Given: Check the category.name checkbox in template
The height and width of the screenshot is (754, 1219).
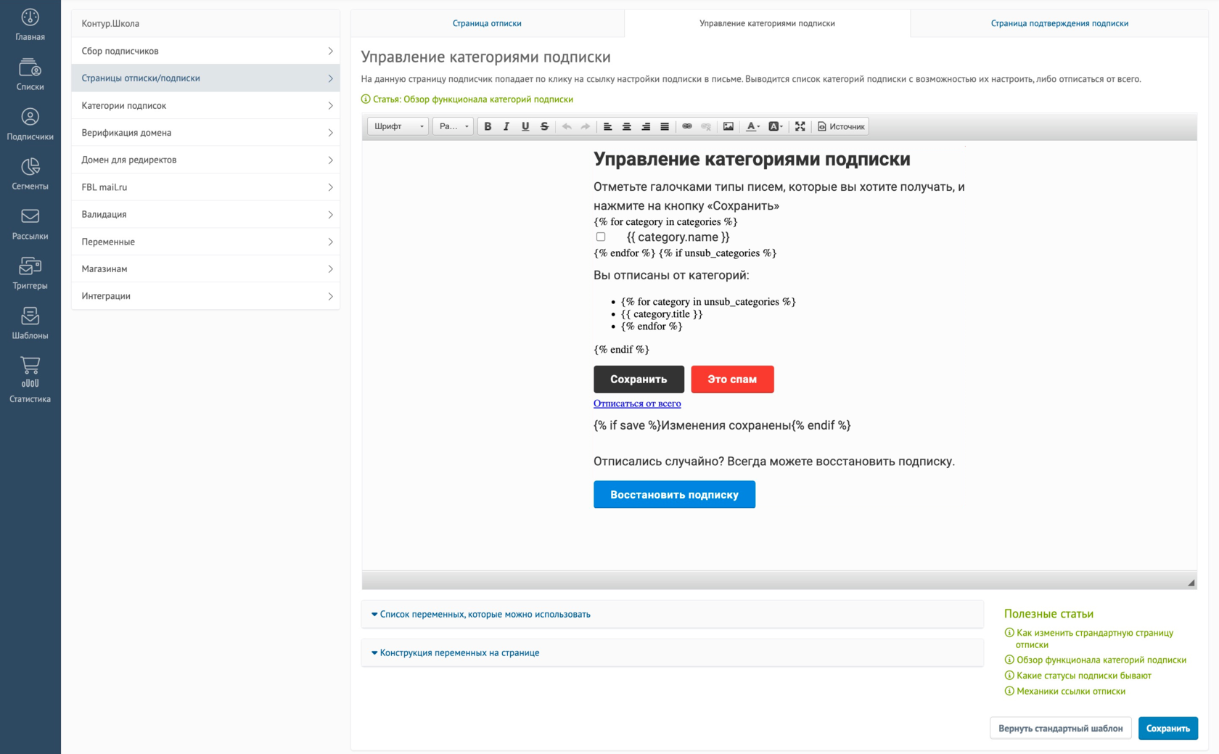Looking at the screenshot, I should coord(601,237).
